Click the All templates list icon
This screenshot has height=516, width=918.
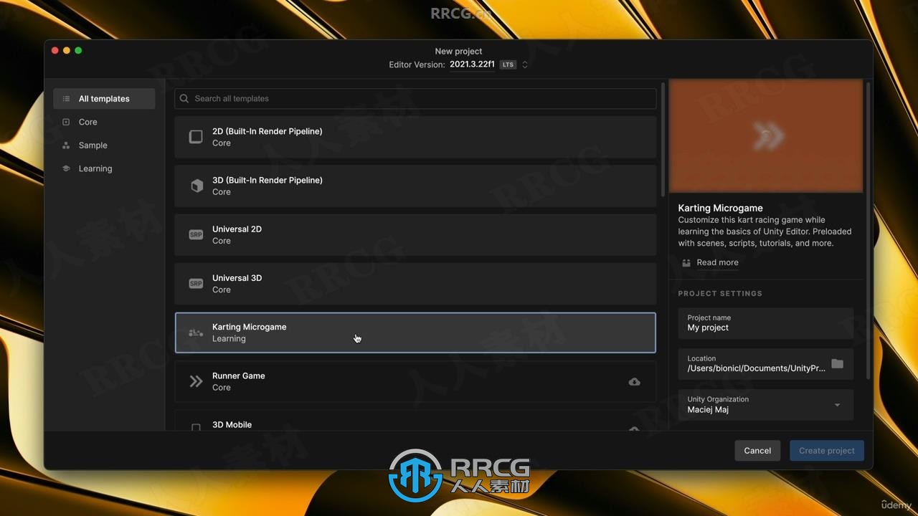pyautogui.click(x=66, y=99)
